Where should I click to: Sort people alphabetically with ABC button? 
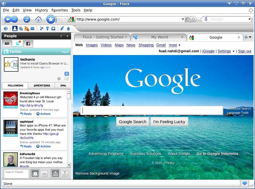tap(44, 174)
